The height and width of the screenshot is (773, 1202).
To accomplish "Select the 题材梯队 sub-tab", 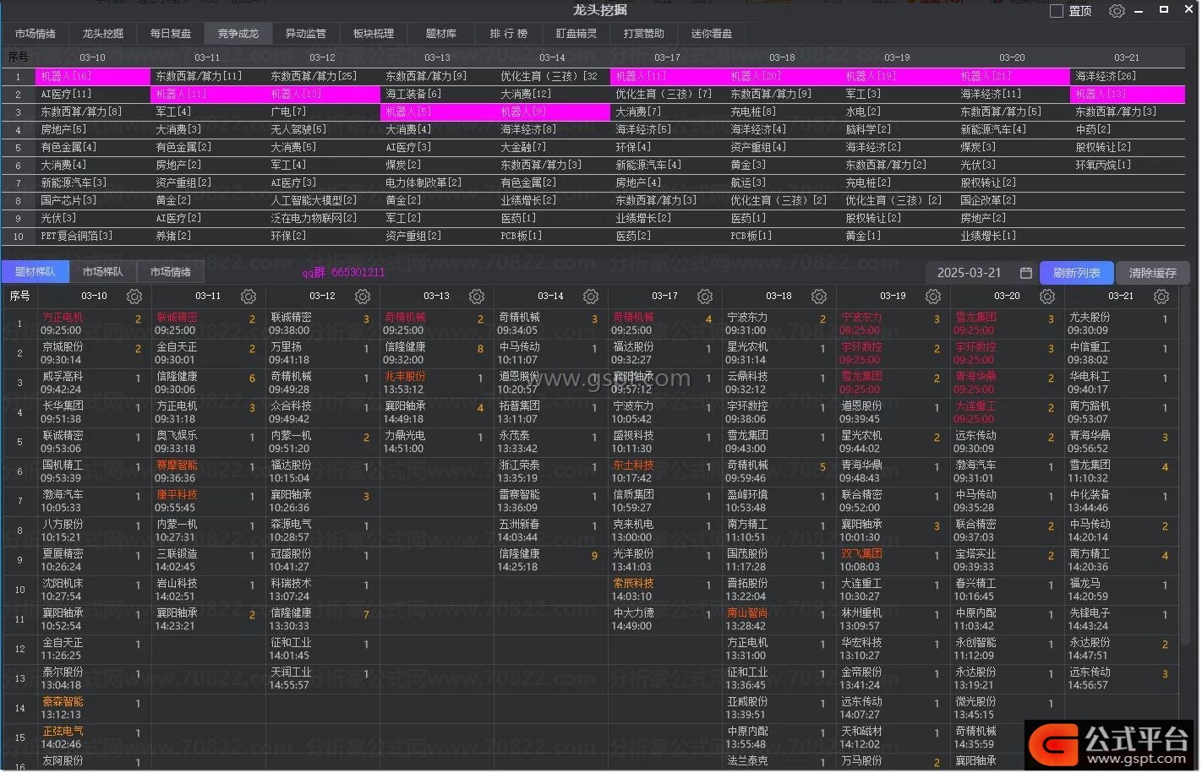I will tap(36, 272).
